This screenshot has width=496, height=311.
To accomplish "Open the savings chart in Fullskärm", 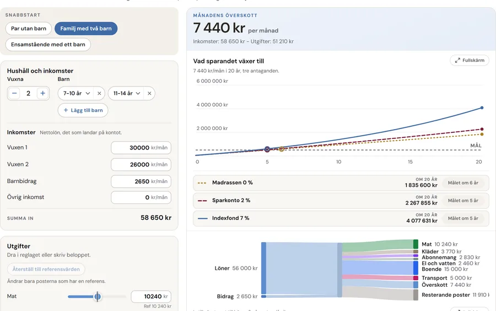I will point(470,60).
